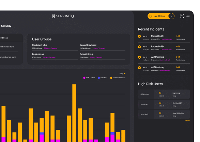Open 1 Users Targeted link under Engineering
The width and height of the screenshot is (200, 142).
49,58
